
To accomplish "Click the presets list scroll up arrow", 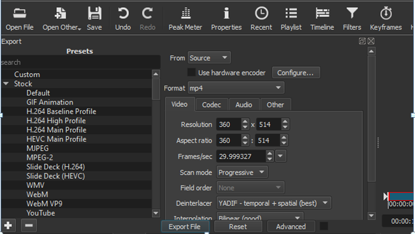I will pos(156,74).
